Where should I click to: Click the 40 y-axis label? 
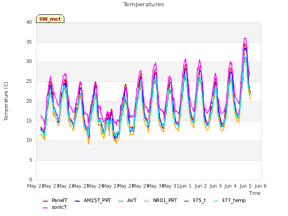coord(29,22)
